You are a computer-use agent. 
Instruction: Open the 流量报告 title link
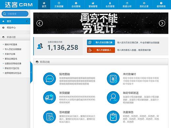click(128, 112)
